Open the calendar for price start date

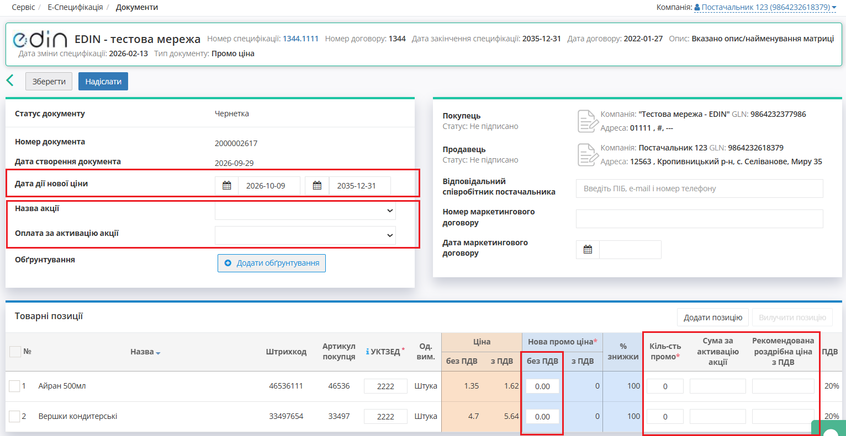226,186
